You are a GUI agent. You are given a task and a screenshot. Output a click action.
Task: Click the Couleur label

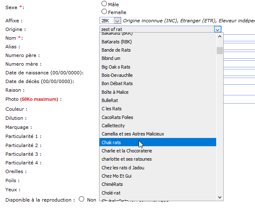17,109
